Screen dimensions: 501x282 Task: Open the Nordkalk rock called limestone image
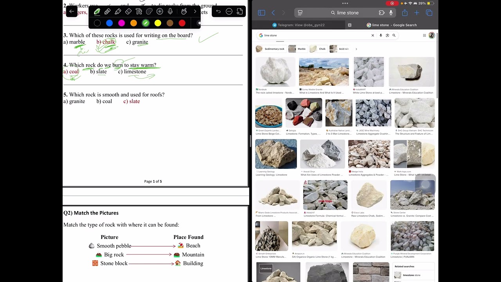(x=275, y=72)
